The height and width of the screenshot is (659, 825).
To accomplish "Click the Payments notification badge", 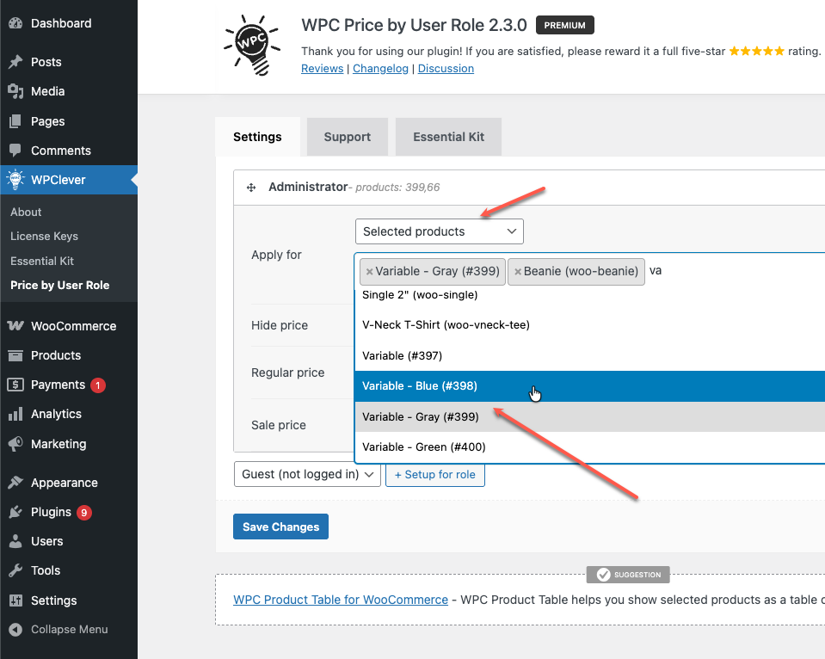I will (x=98, y=385).
